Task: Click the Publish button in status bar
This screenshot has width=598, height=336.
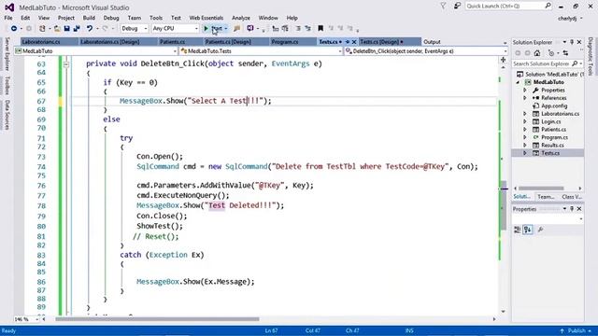Action: point(577,330)
